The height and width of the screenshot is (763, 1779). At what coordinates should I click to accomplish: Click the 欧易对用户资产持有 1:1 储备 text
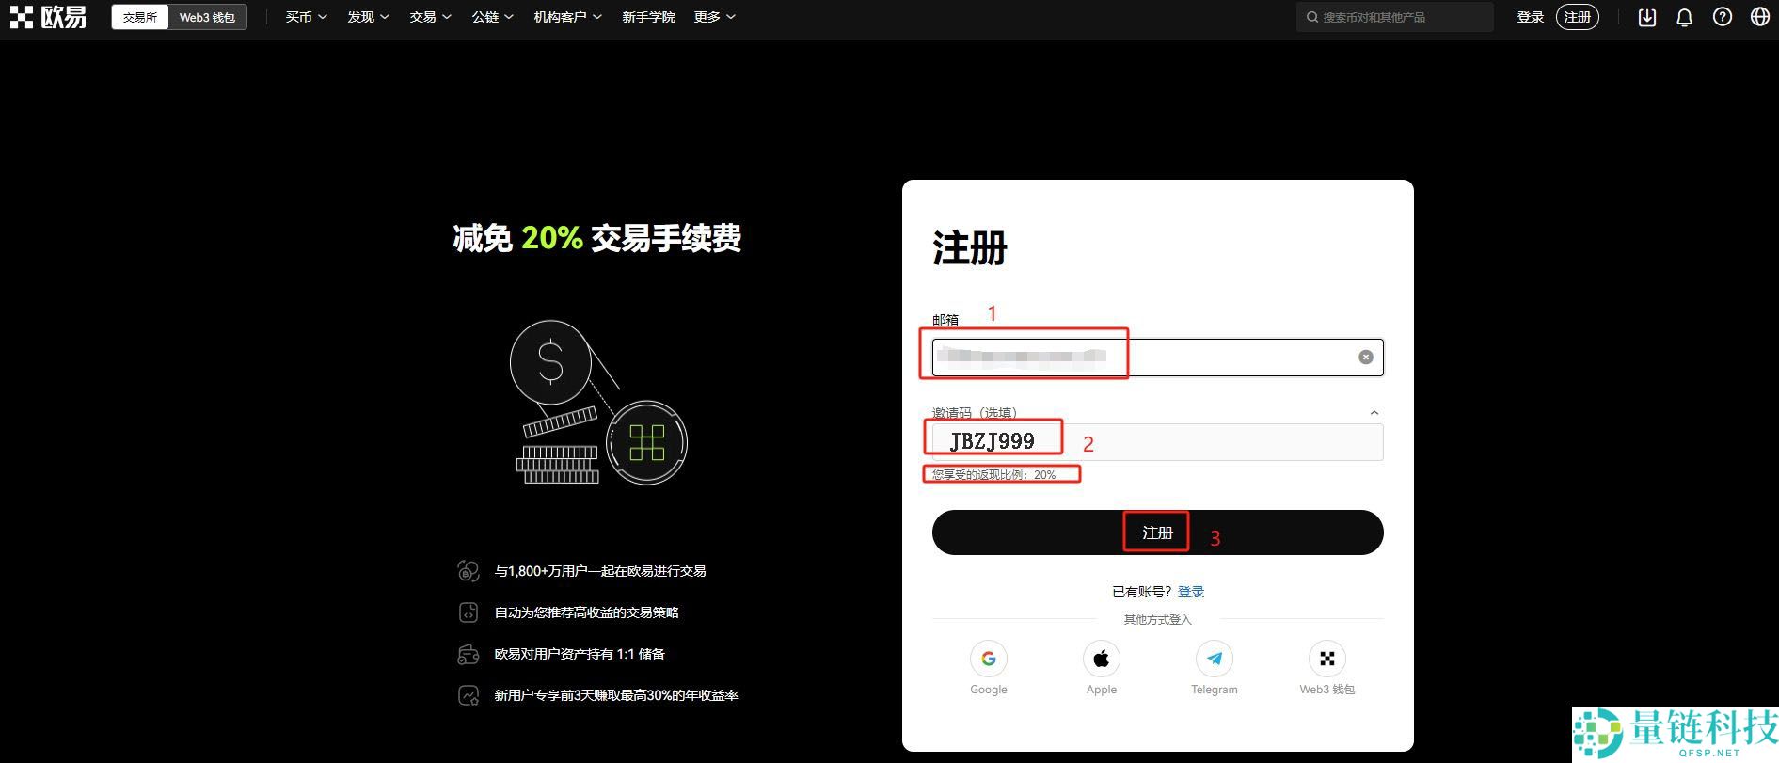(x=580, y=654)
